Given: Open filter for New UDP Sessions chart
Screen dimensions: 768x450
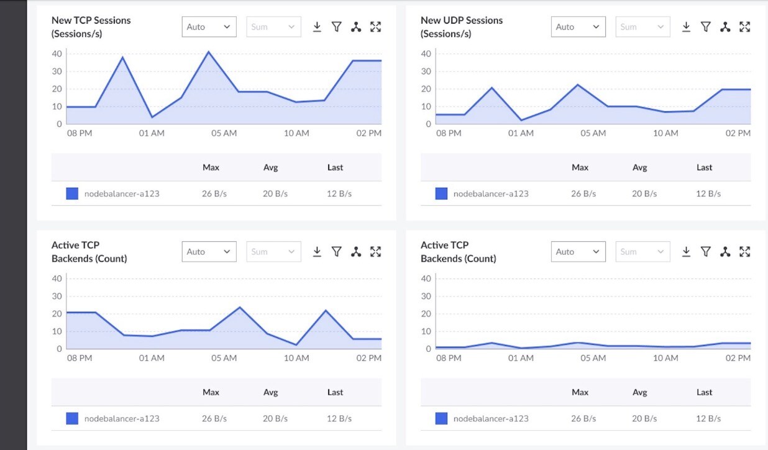Looking at the screenshot, I should tap(705, 27).
